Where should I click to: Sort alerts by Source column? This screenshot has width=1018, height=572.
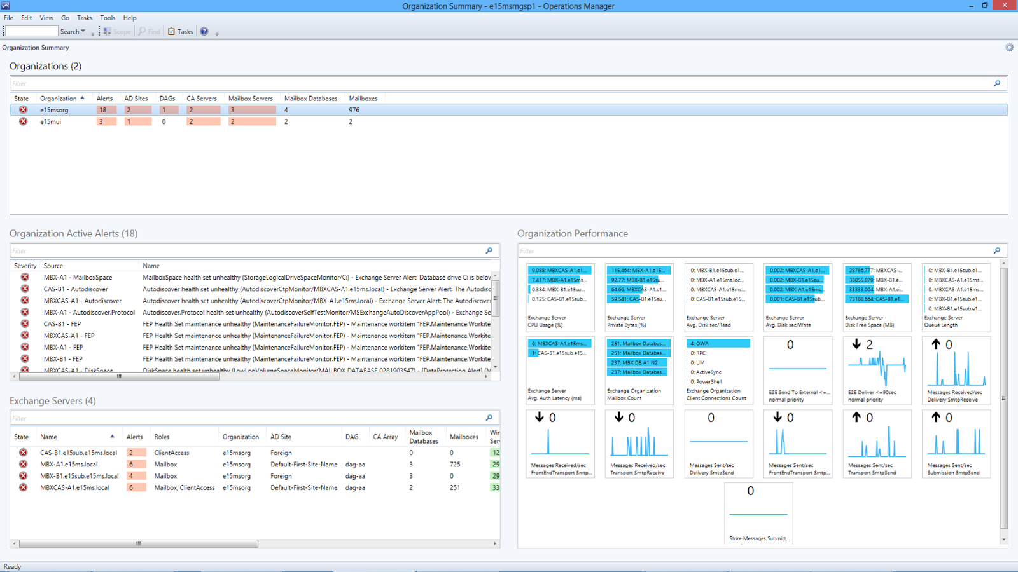[x=53, y=266]
